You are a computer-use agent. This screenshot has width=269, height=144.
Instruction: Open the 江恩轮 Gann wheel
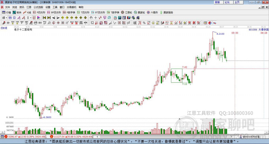(x=127, y=13)
